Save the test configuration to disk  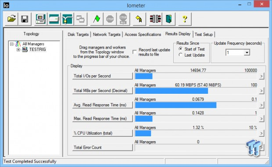(x=25, y=19)
